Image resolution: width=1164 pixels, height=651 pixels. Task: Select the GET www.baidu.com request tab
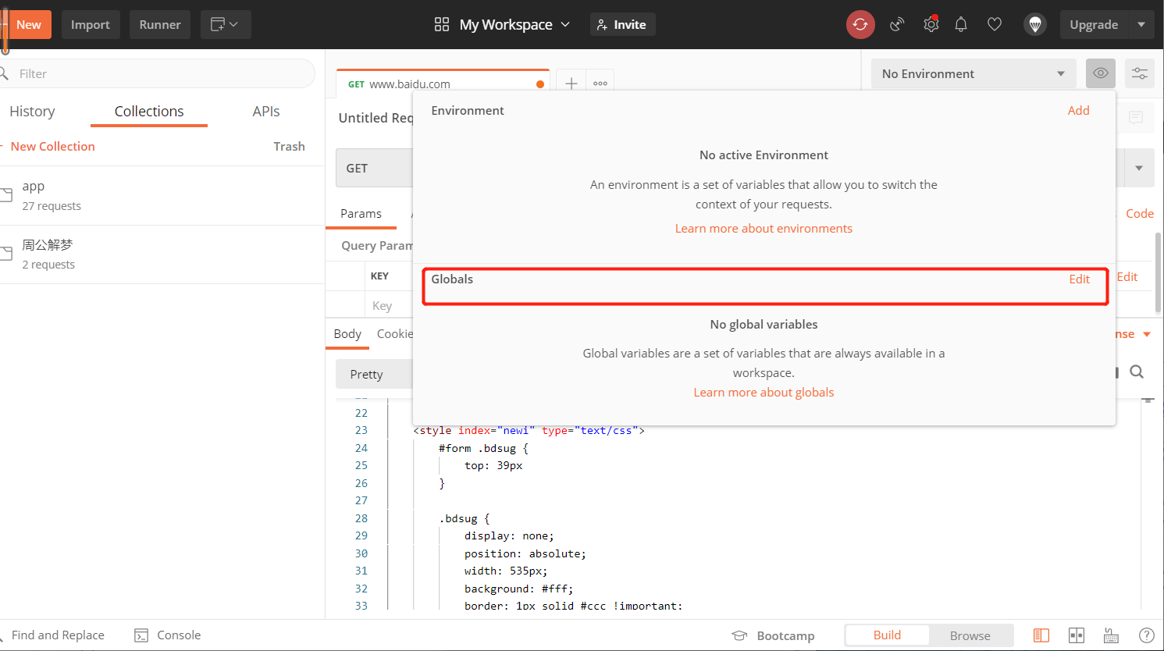(443, 84)
